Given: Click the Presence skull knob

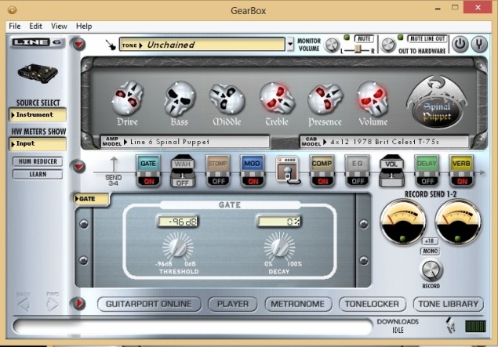Looking at the screenshot, I should point(325,99).
